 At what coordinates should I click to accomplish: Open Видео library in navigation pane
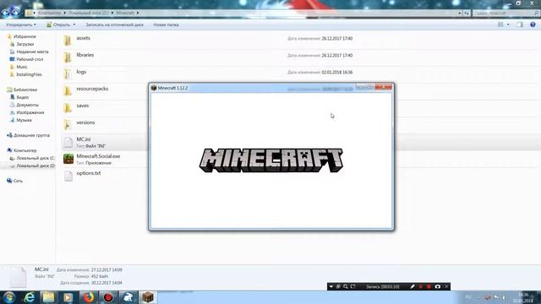tap(23, 97)
